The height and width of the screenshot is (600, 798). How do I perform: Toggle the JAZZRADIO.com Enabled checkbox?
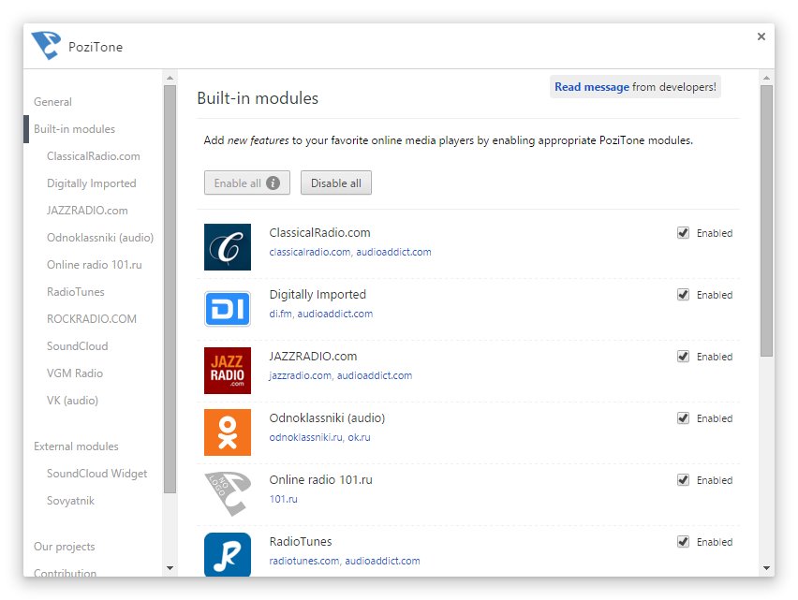click(x=683, y=357)
